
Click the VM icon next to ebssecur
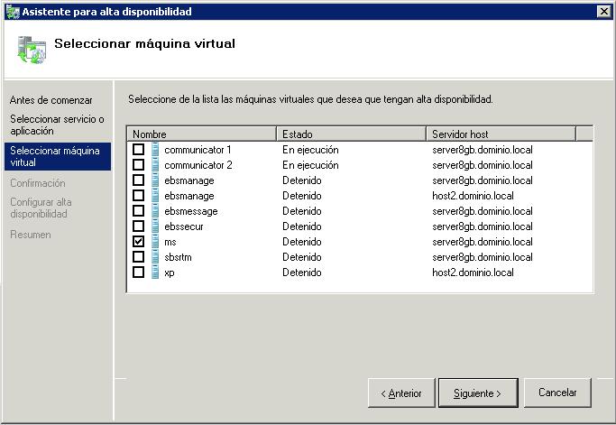[155, 226]
